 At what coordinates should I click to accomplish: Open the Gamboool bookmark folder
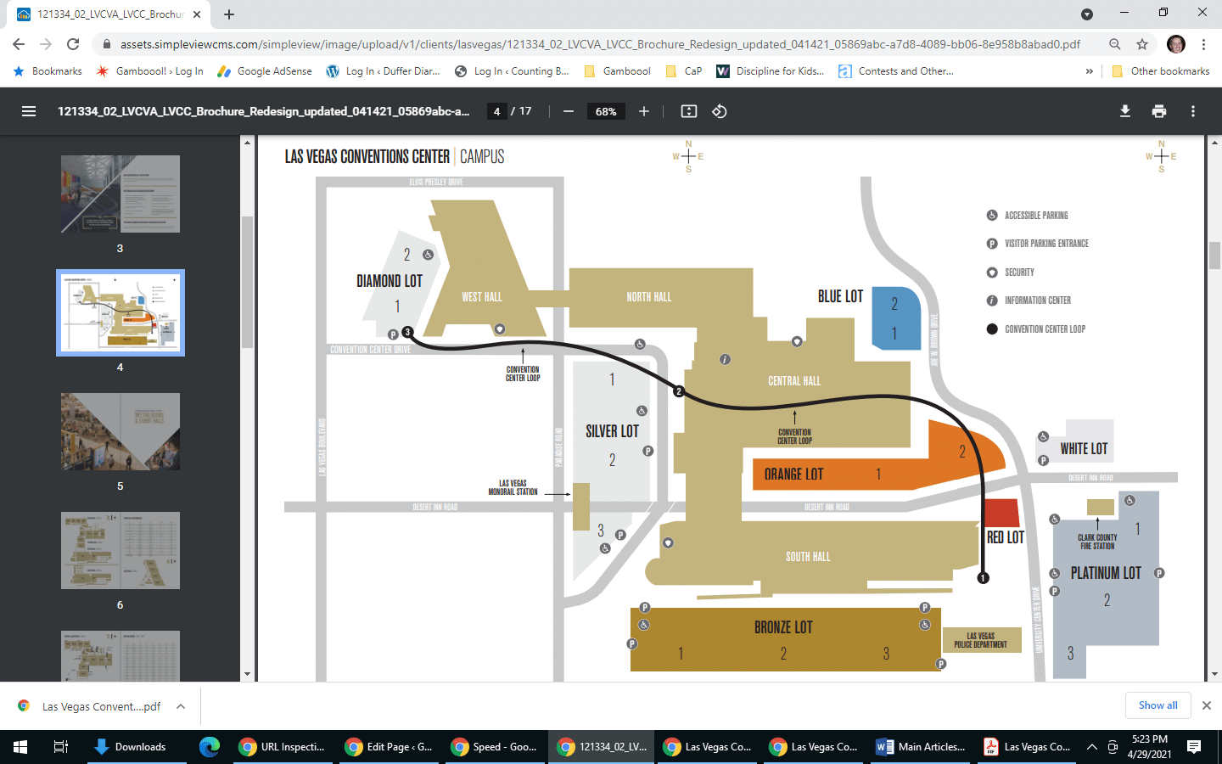618,71
